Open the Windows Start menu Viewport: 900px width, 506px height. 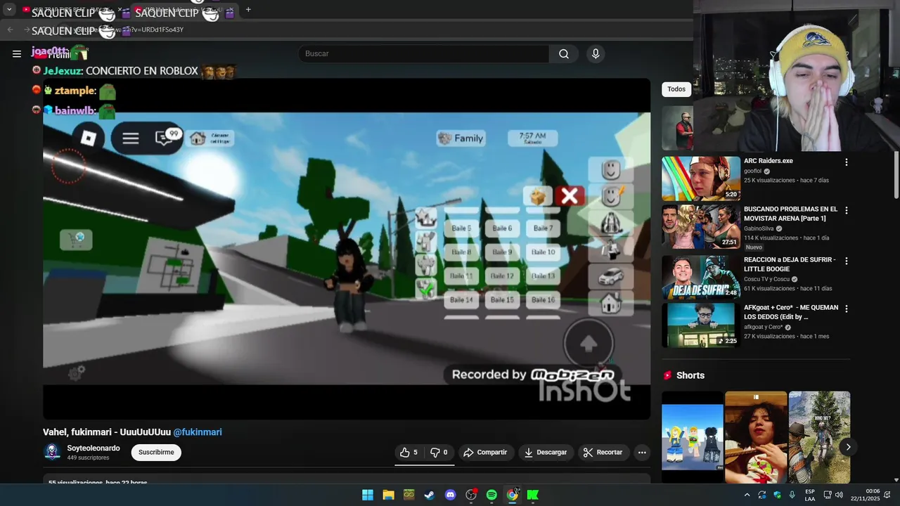[x=368, y=495]
